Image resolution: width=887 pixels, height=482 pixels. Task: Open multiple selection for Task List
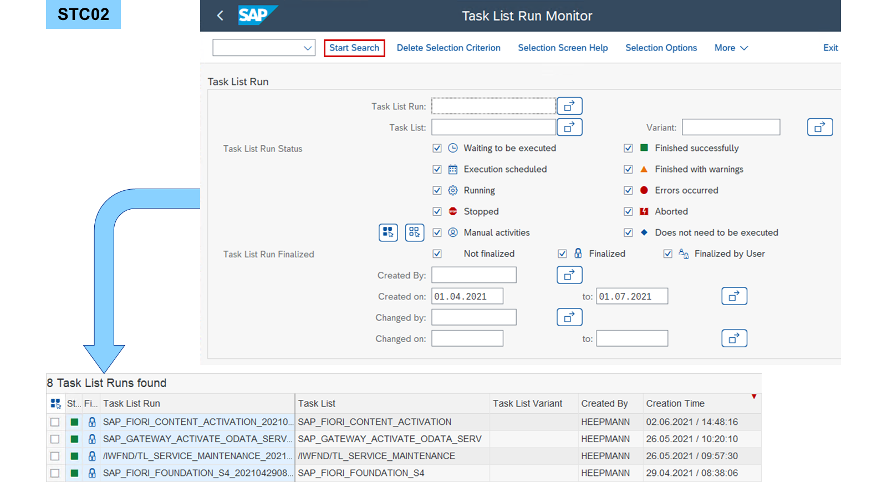click(x=569, y=127)
